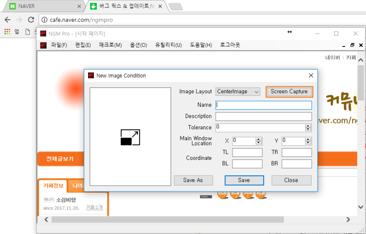Image resolution: width=366 pixels, height=234 pixels.
Task: Click the image preview expand icon
Action: coord(130,138)
